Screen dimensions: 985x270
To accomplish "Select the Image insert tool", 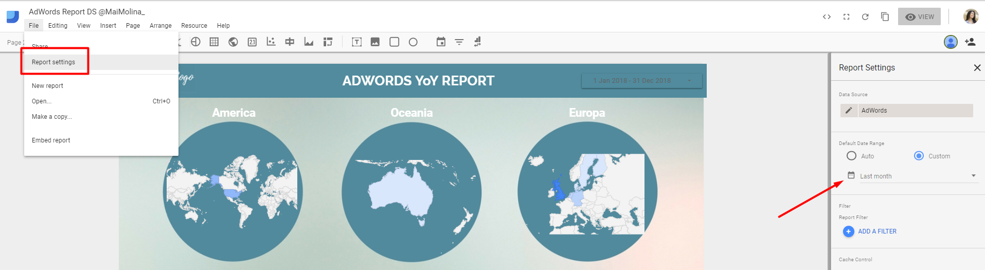I will pyautogui.click(x=375, y=42).
